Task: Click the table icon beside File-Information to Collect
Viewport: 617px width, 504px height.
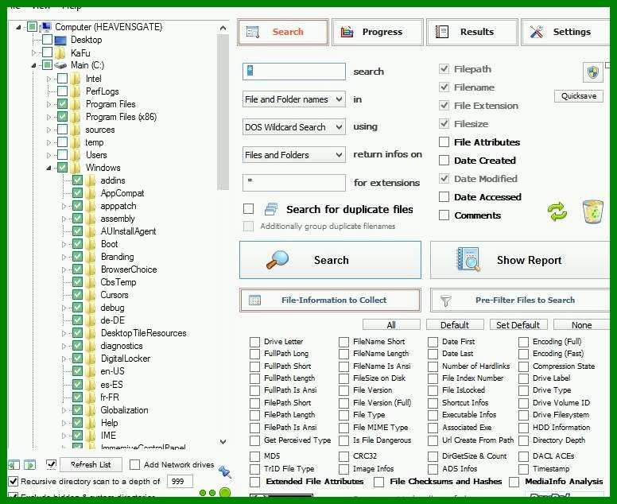Action: (254, 300)
